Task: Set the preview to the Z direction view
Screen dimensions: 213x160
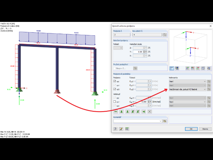Action: (x=198, y=68)
